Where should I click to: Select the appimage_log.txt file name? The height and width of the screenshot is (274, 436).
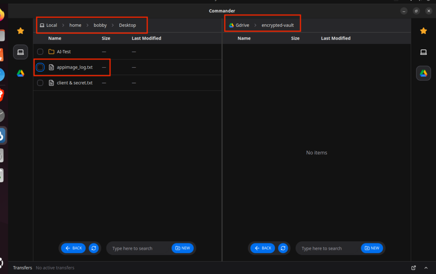pyautogui.click(x=75, y=67)
